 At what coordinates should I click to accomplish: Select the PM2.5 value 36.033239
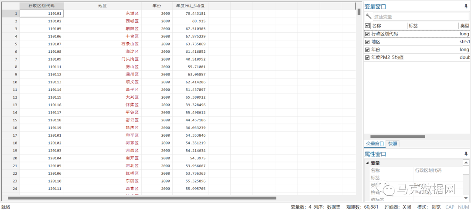(191, 128)
